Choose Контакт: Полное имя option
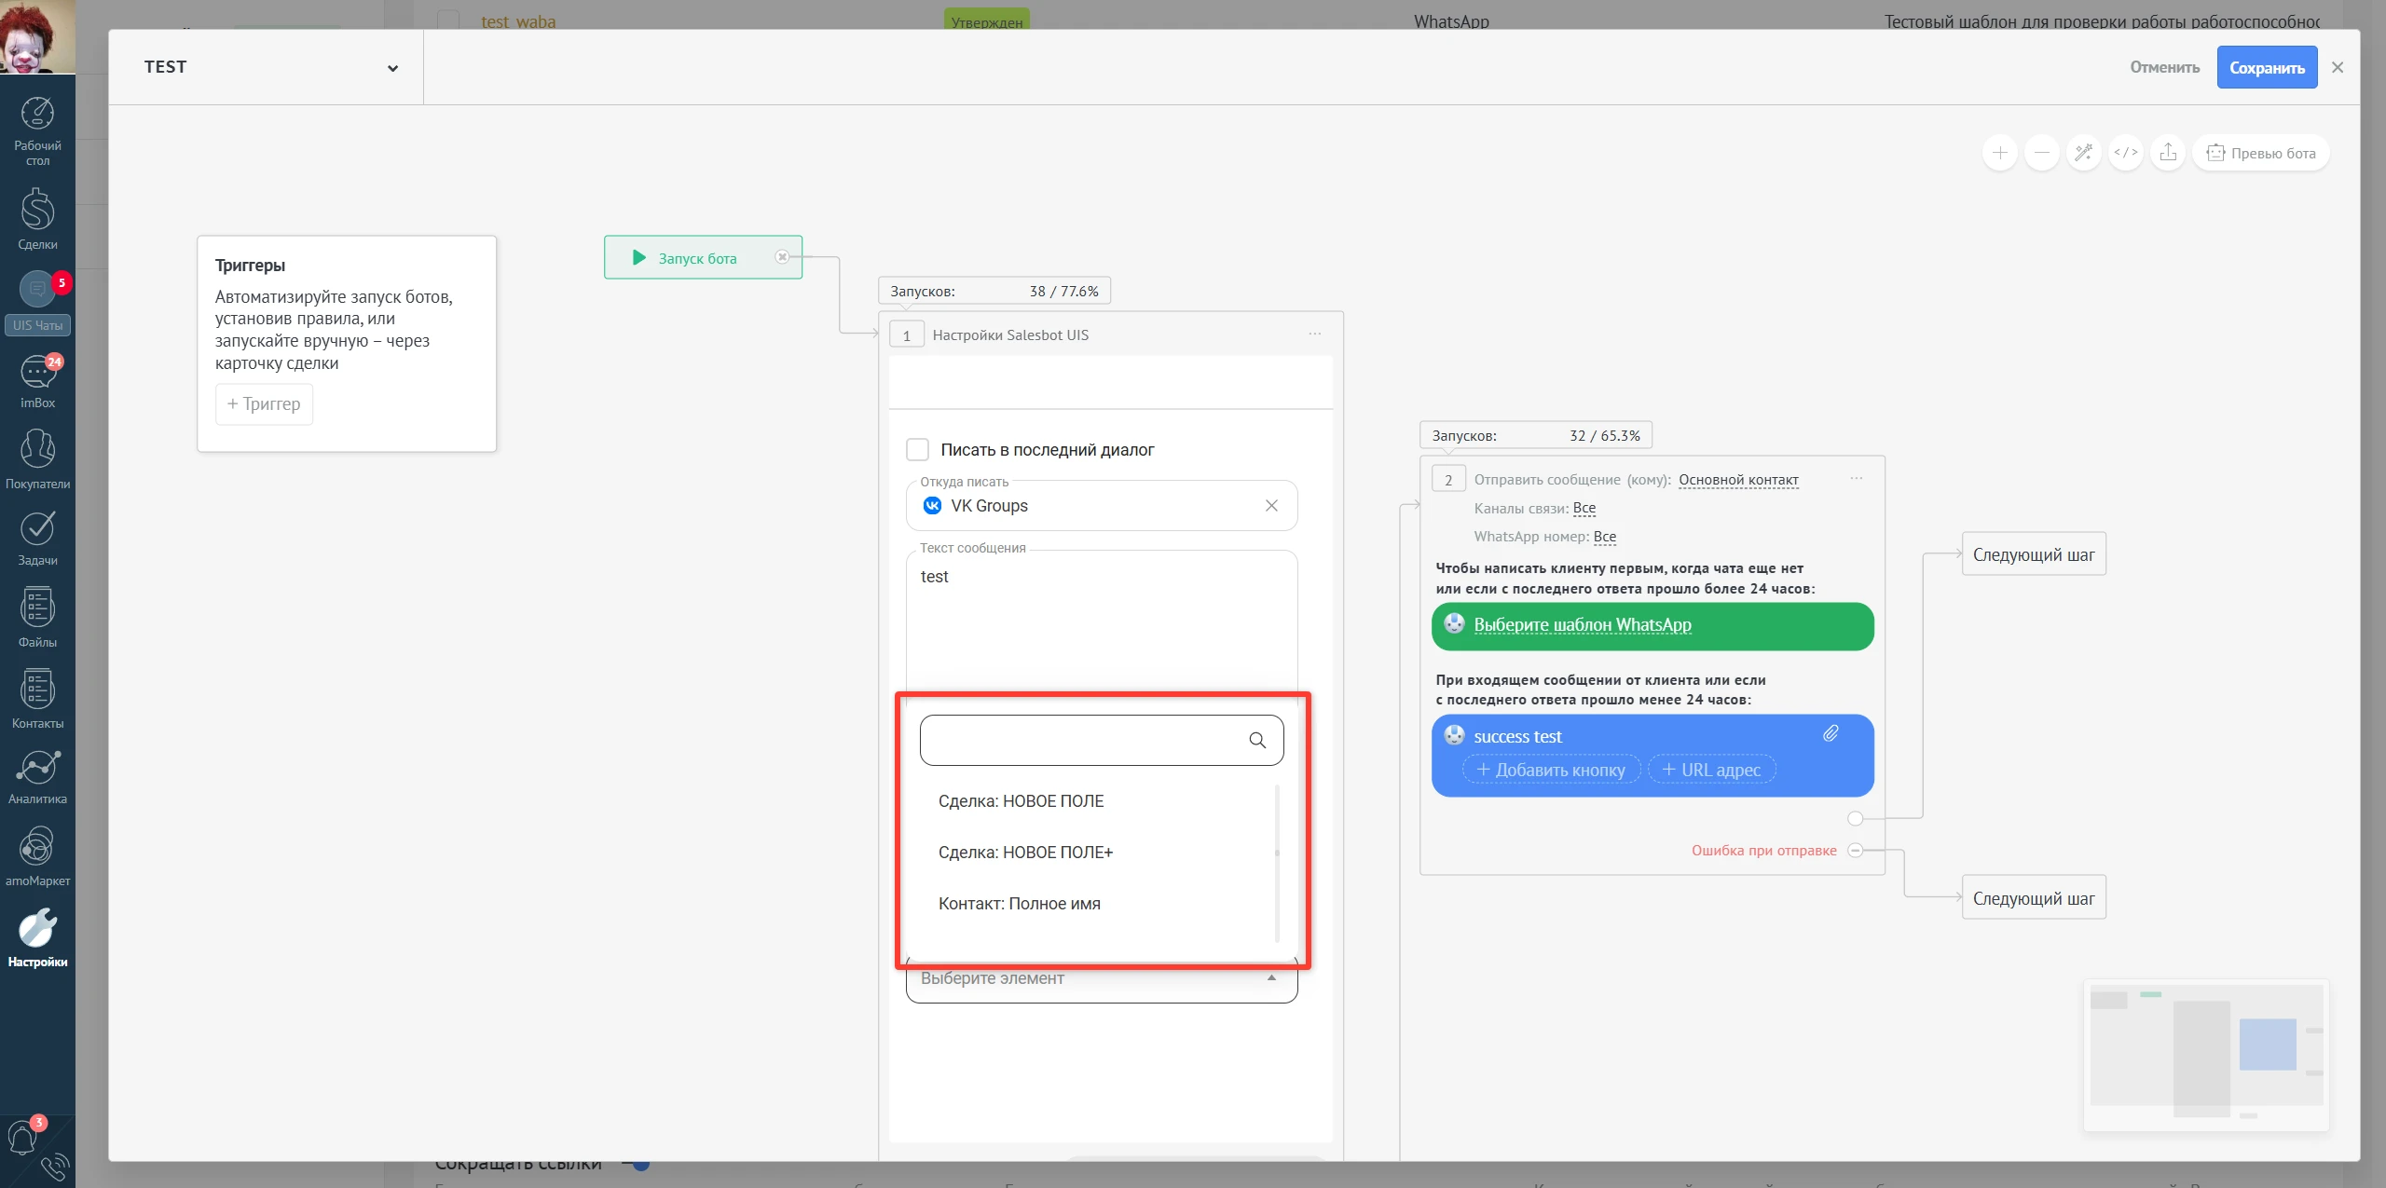2386x1188 pixels. coord(1019,904)
